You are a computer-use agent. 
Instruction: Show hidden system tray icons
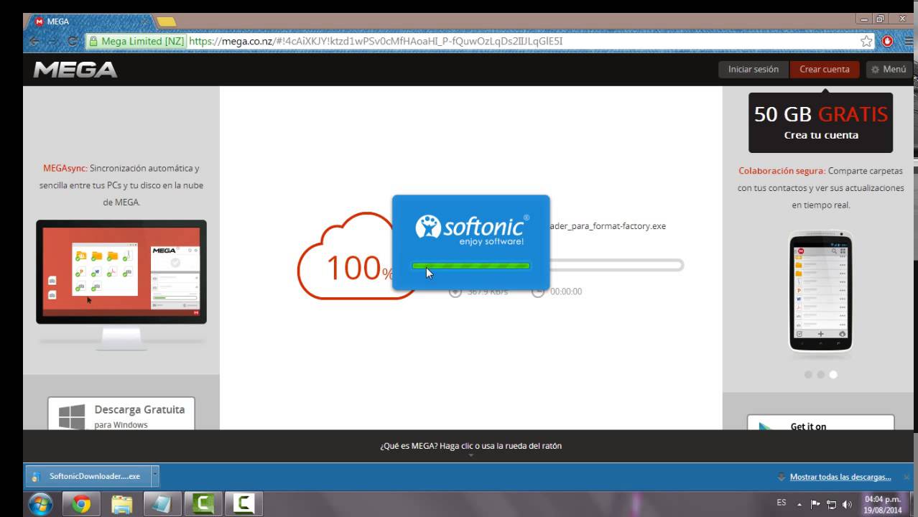pos(799,504)
